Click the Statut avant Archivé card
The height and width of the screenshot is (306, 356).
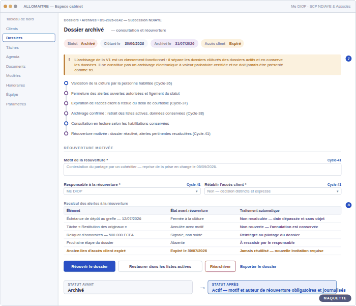tap(128, 287)
